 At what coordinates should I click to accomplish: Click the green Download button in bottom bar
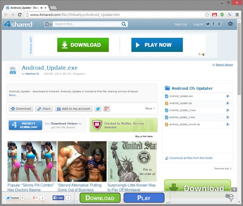click(100, 198)
